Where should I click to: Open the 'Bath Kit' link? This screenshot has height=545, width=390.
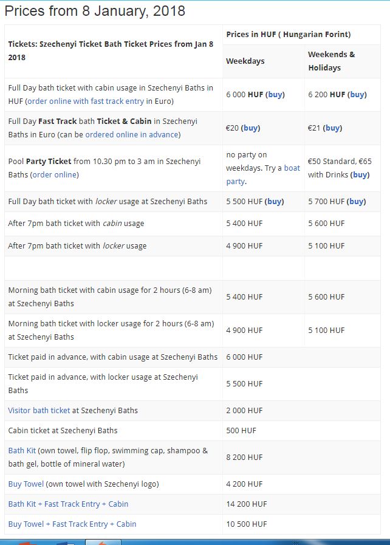(22, 451)
